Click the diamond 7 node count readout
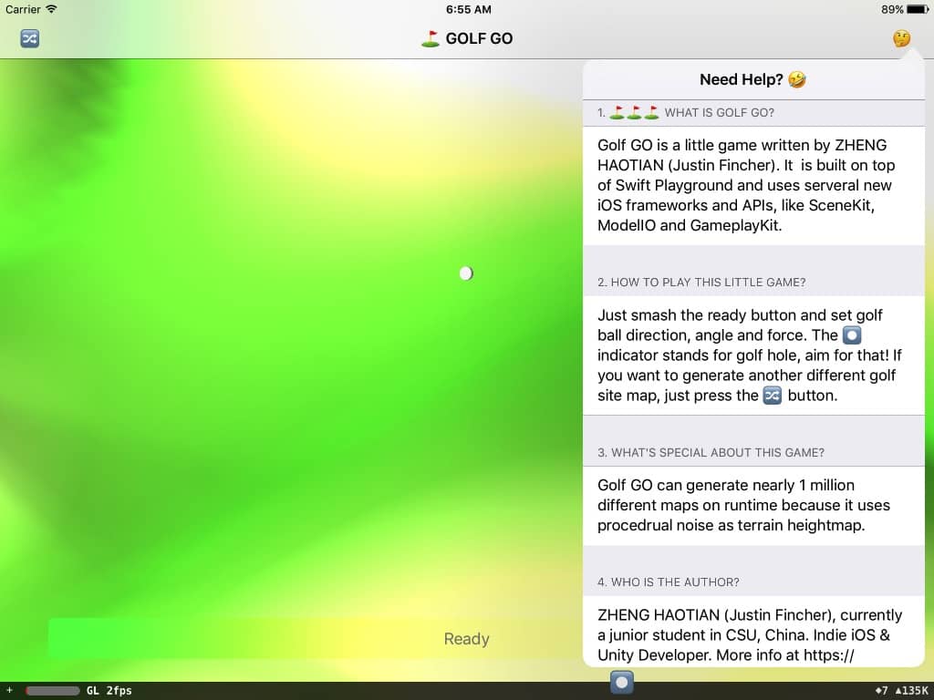The height and width of the screenshot is (700, 934). (881, 691)
